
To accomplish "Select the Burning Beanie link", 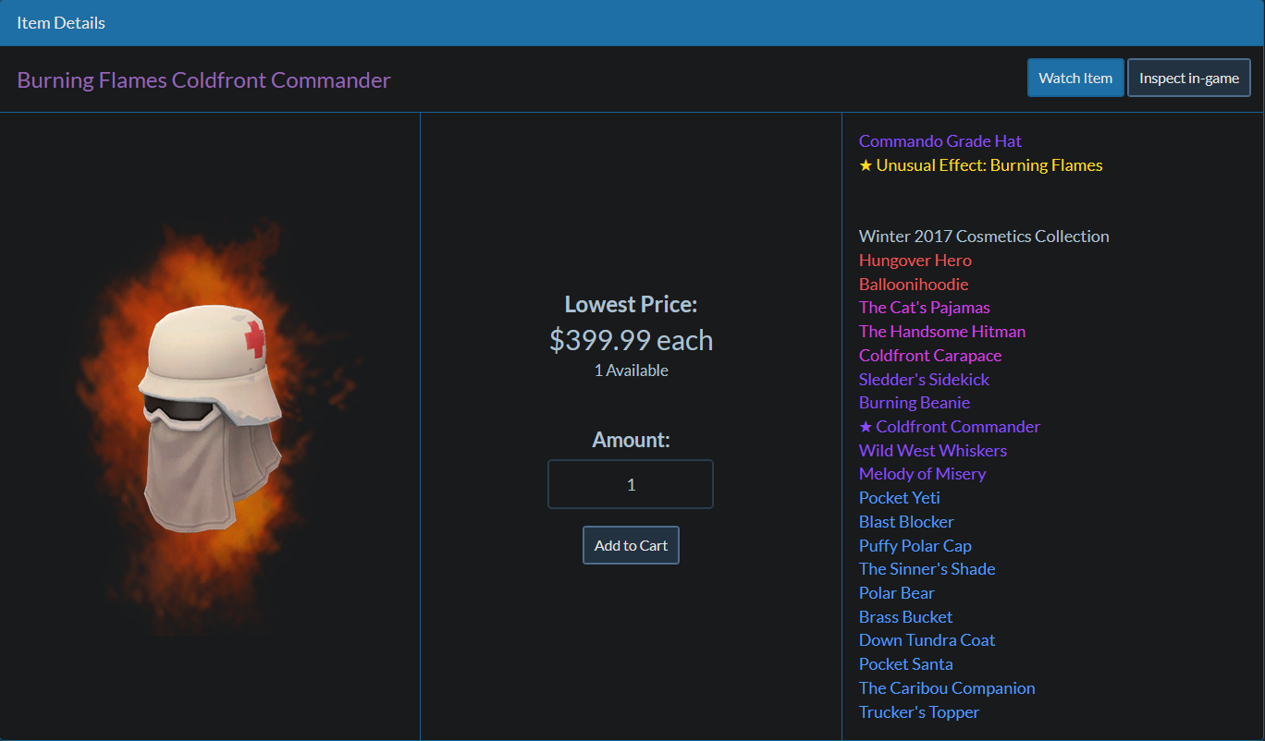I will (915, 403).
